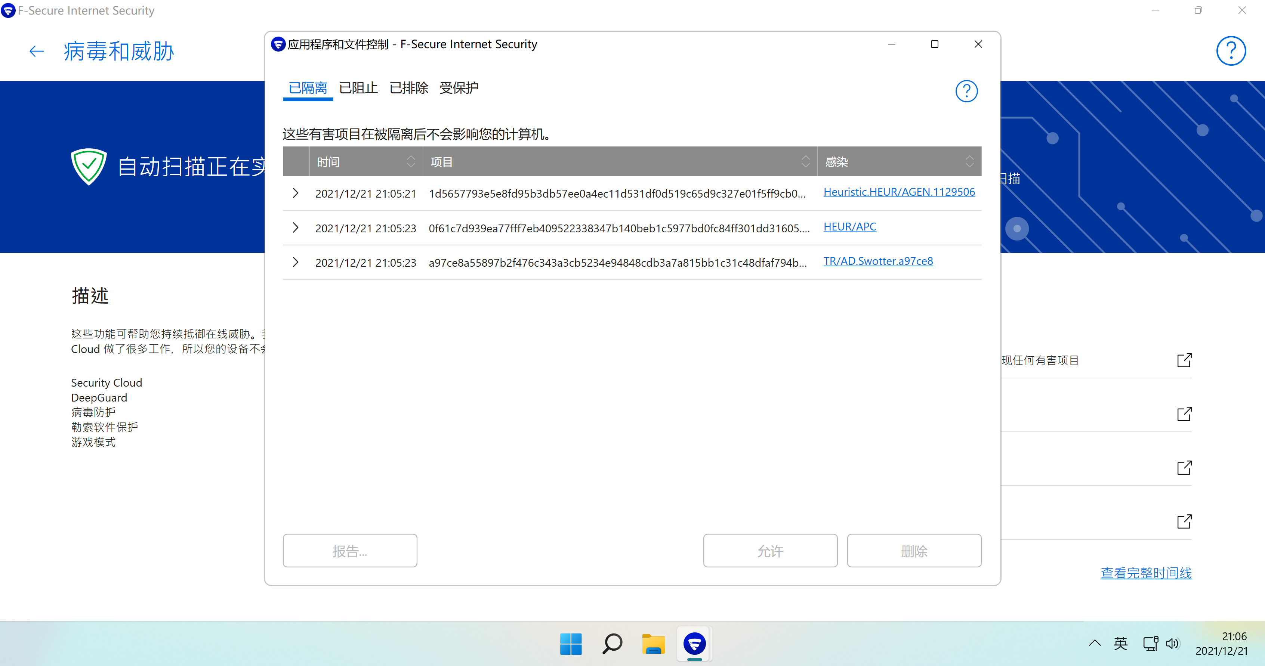Open the 查看完整时间线 link
Screen dimensions: 1265x666
click(x=1146, y=573)
